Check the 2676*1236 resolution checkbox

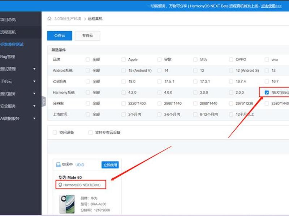[231, 103]
